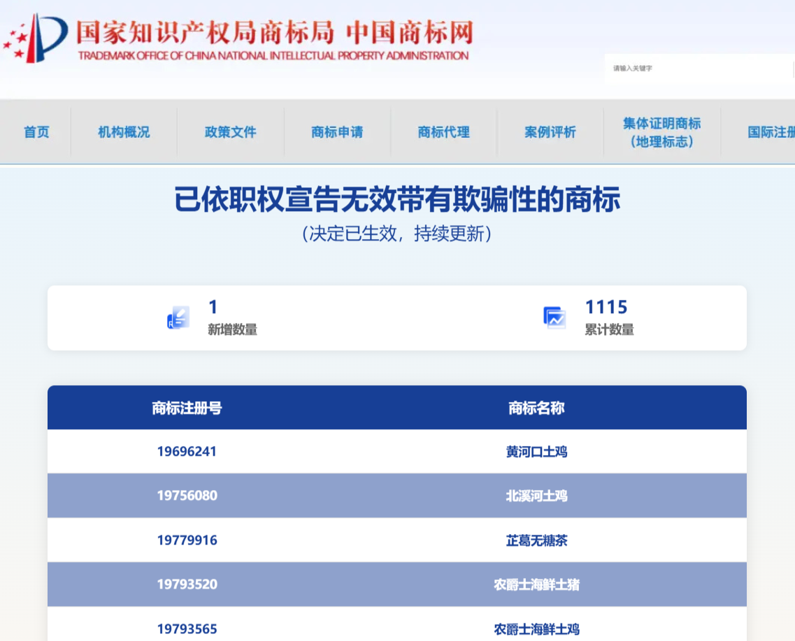Click the 已依职权宣告无效带有欺骗性的商标 heading
The image size is (795, 641).
pos(397,199)
